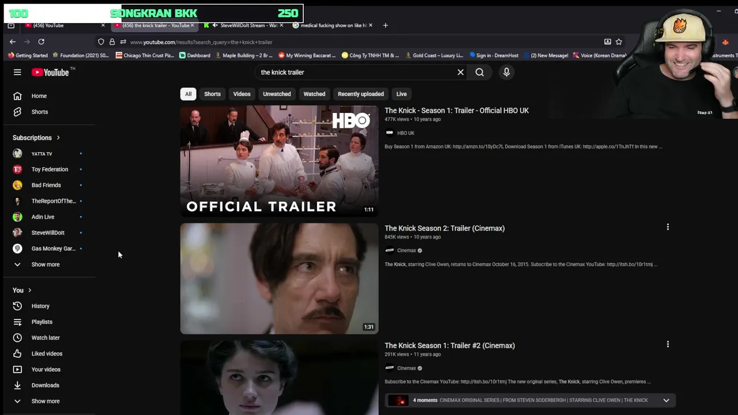Reload the page with refresh icon
Viewport: 738px width, 415px height.
[x=41, y=41]
